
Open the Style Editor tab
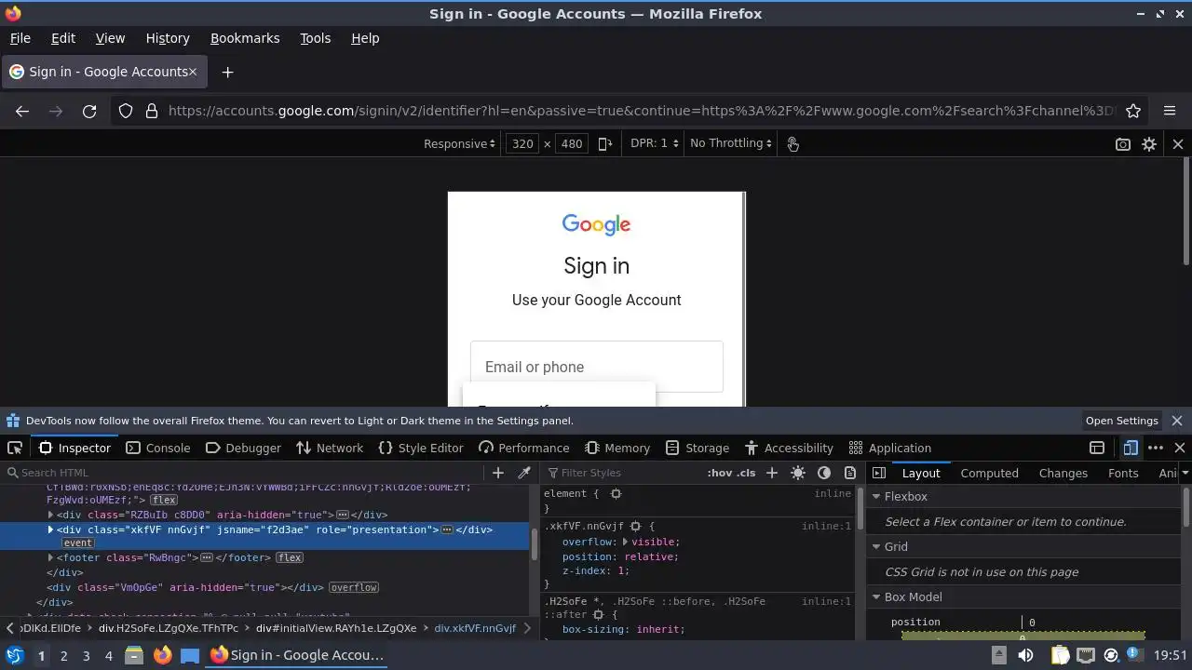[420, 448]
